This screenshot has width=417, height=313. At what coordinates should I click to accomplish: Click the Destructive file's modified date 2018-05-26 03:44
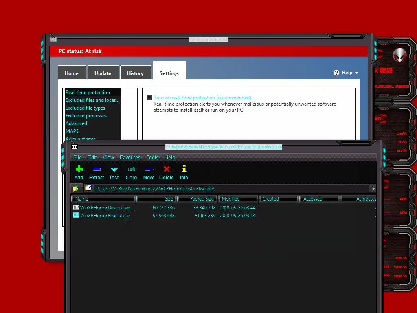[x=238, y=208]
